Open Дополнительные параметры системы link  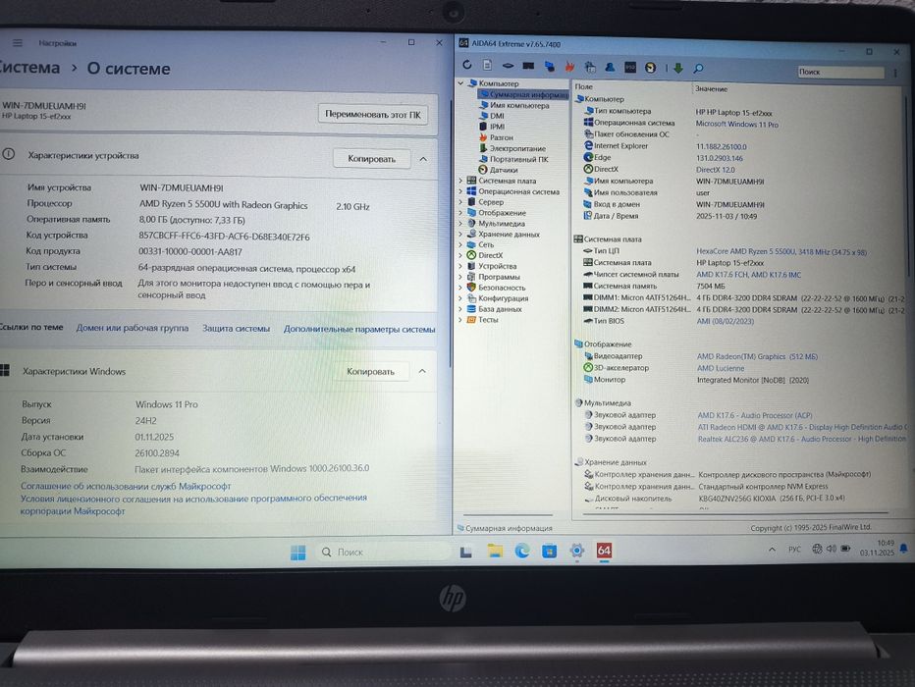(359, 329)
